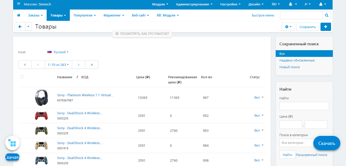Open the Расширенный поиск link
Image resolution: width=346 pixels, height=166 pixels.
click(x=311, y=155)
